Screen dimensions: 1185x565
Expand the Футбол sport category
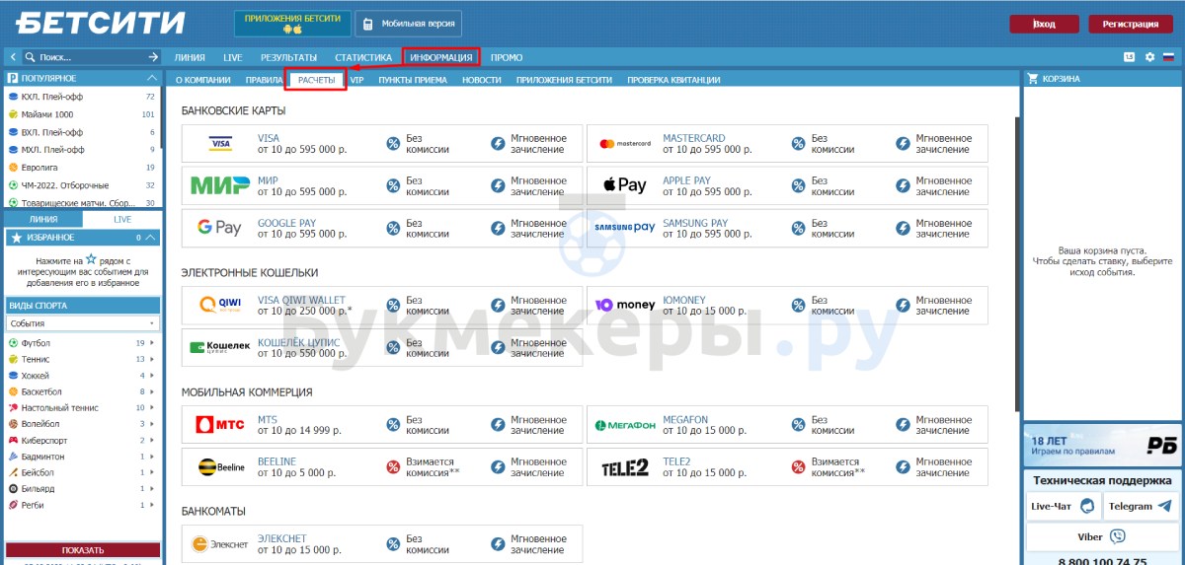click(x=37, y=342)
